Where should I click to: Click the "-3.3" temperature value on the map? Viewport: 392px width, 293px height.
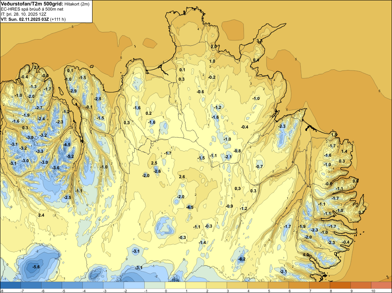[x=40, y=151]
